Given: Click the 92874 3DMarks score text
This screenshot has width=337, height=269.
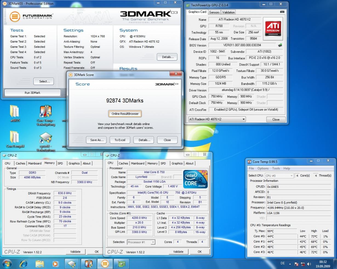Looking at the screenshot, I should (x=125, y=101).
